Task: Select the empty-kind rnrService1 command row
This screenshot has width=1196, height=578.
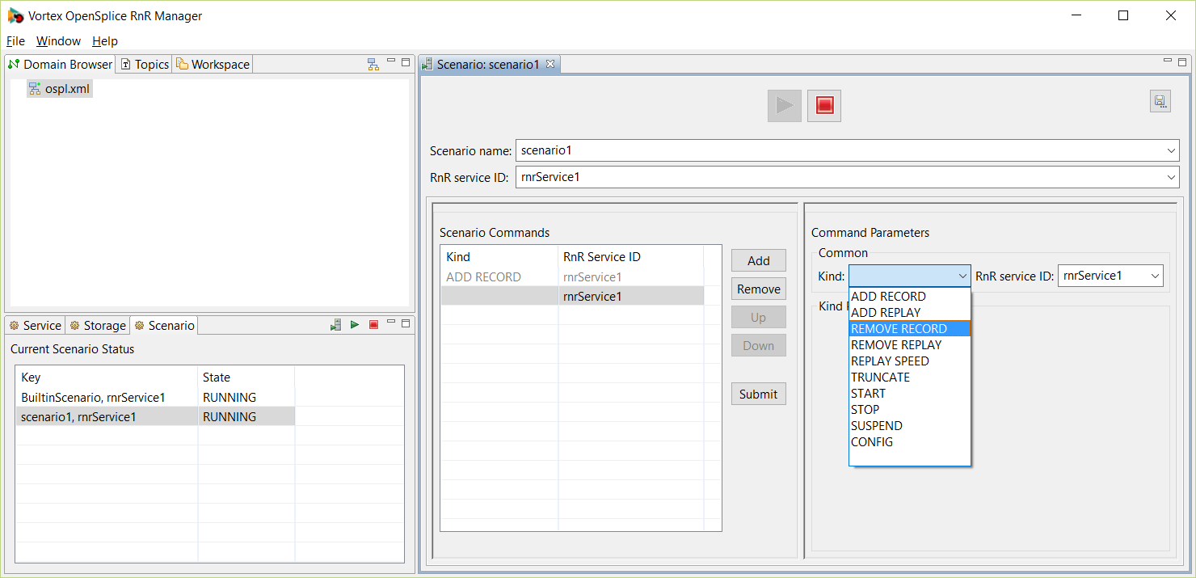Action: tap(572, 296)
